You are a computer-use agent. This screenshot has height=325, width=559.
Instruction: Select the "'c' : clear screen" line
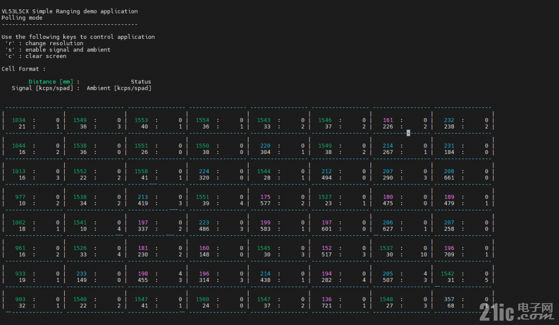(x=36, y=56)
